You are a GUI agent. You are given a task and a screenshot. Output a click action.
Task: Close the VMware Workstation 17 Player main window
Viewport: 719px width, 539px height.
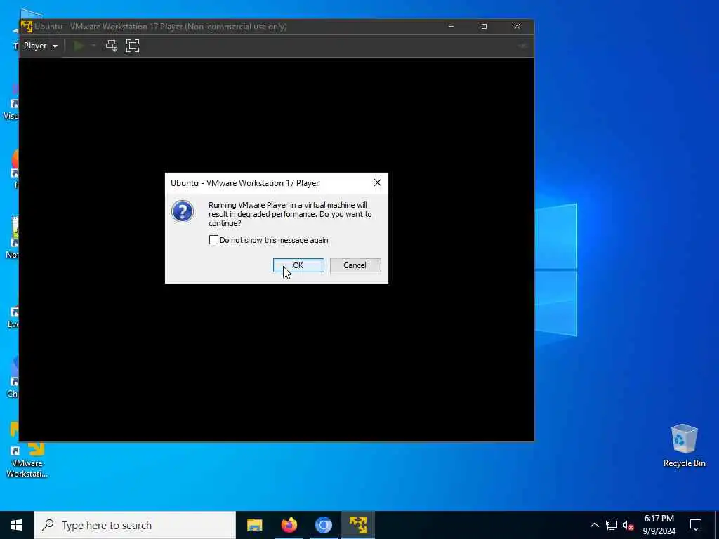[x=517, y=27]
